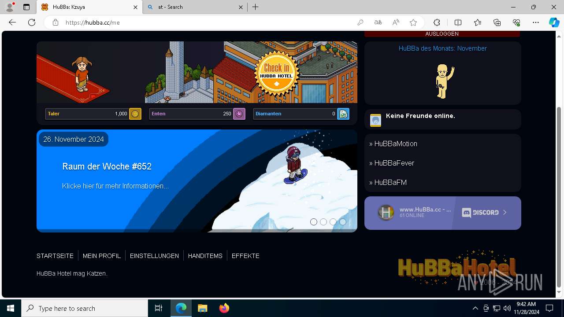
Task: Open the Extensions puzzle icon
Action: (437, 22)
